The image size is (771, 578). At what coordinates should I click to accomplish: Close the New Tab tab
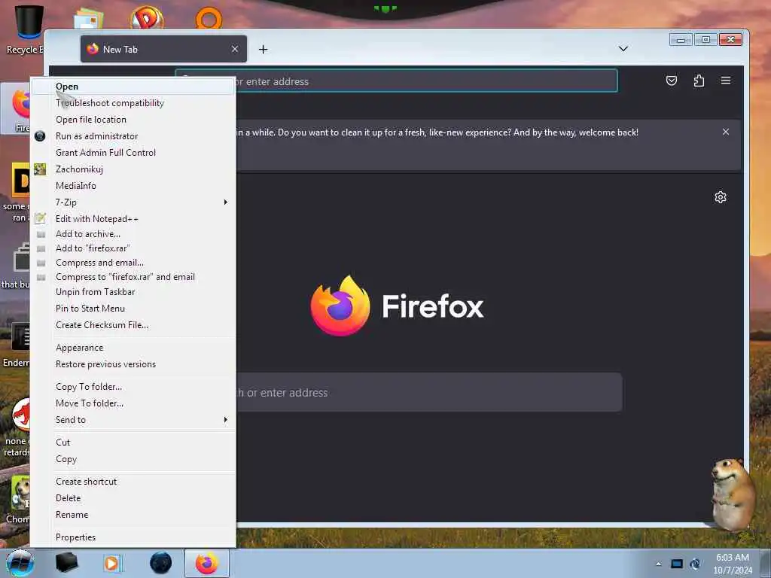tap(235, 49)
